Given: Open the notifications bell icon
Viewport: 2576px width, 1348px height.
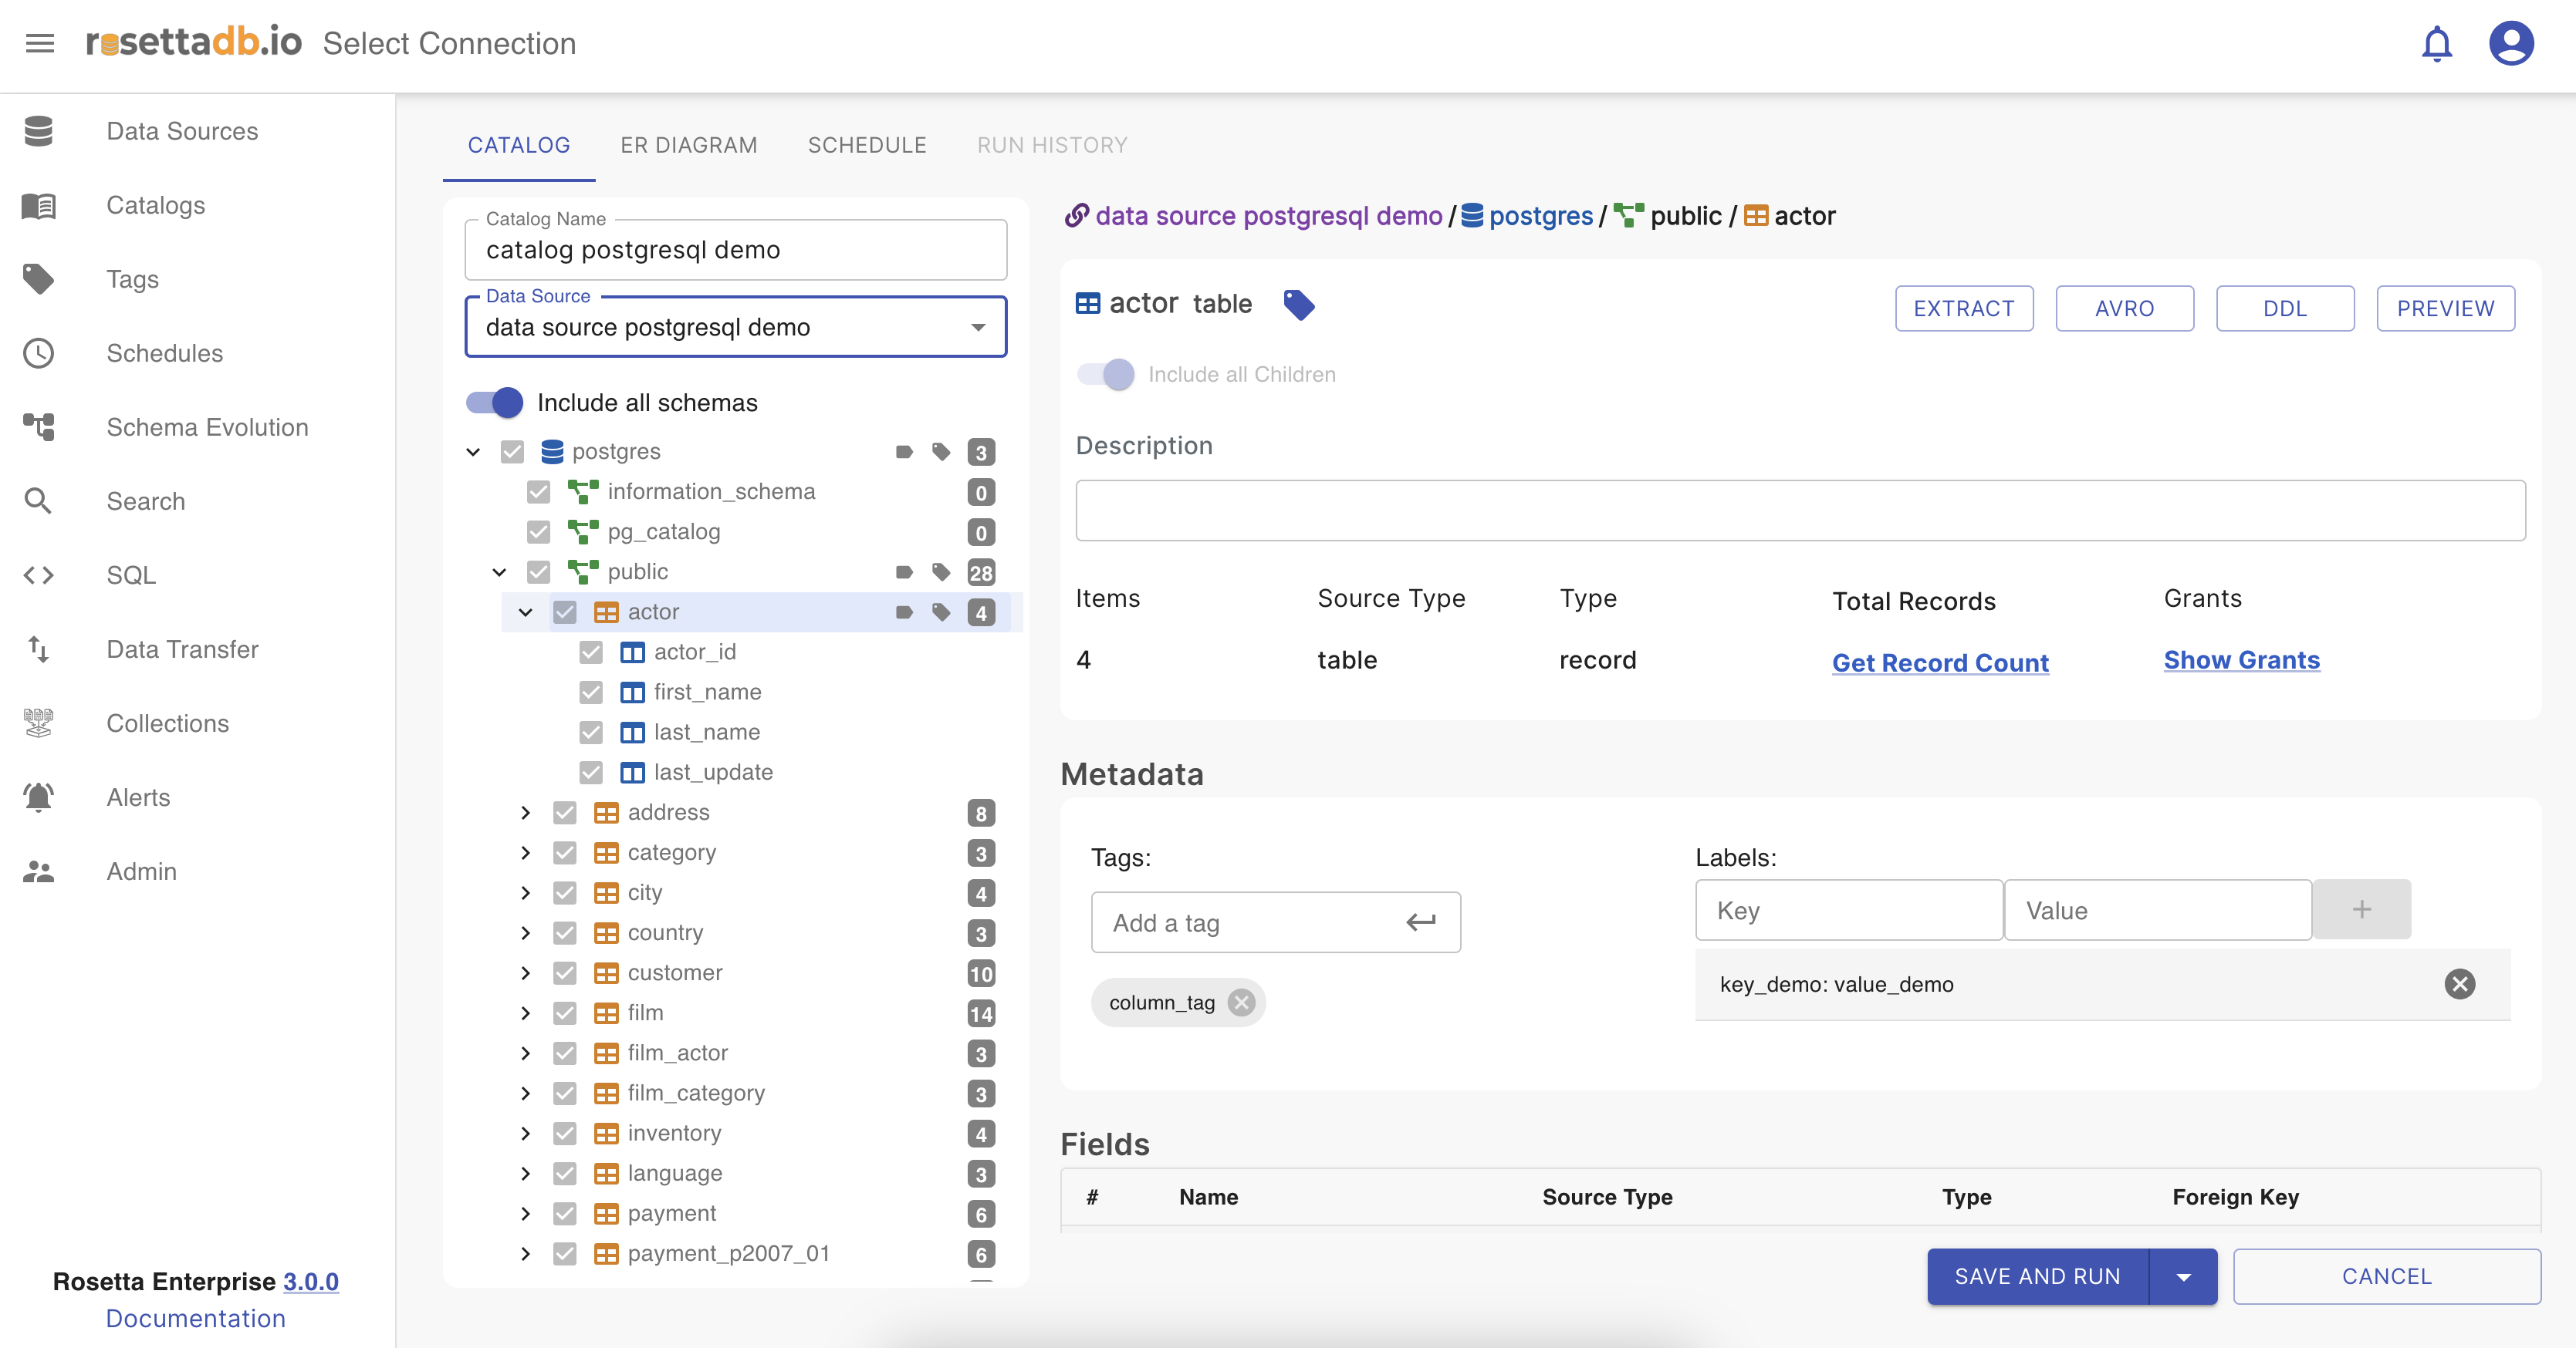Looking at the screenshot, I should (x=2436, y=44).
